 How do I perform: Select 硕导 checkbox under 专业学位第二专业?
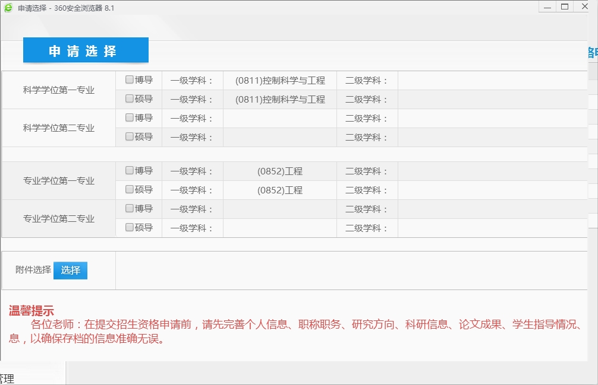pos(129,227)
